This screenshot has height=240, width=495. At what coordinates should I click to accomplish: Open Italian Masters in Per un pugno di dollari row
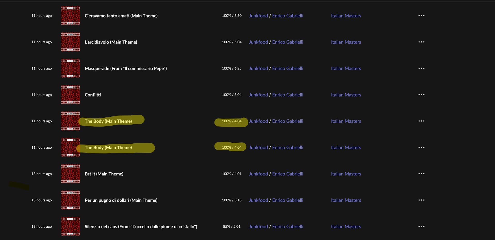pos(346,200)
